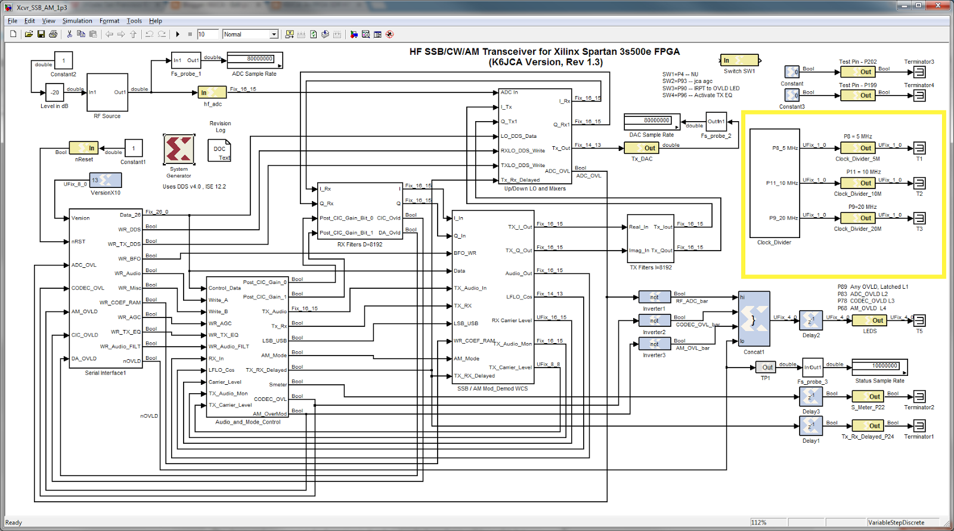This screenshot has width=954, height=531.
Task: Open the simulation mode Normal dropdown
Action: 250,34
